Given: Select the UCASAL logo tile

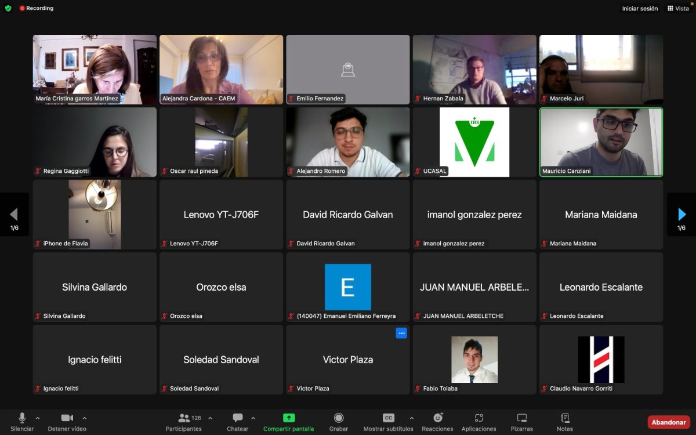Looking at the screenshot, I should [474, 142].
